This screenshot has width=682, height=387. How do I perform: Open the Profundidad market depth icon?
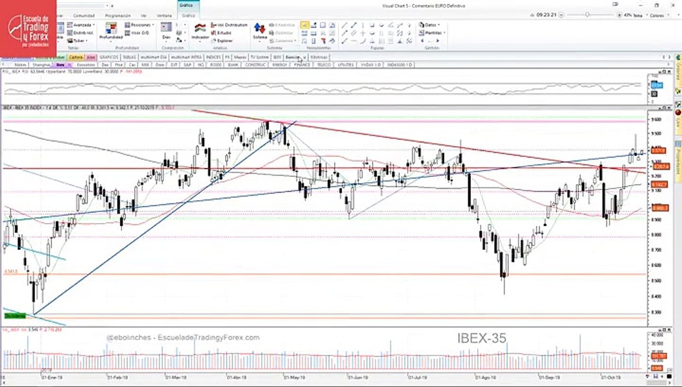112,31
